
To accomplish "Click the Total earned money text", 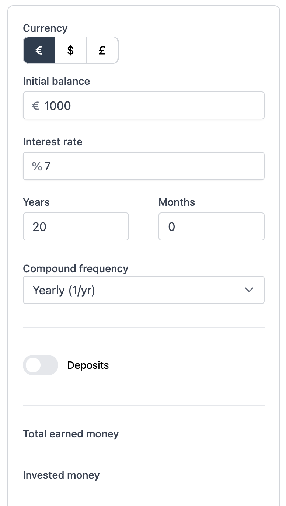I will click(x=71, y=434).
